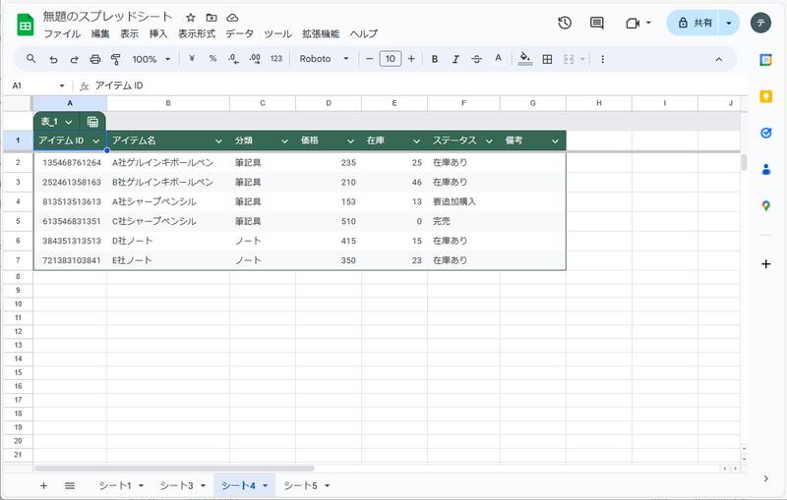Screen dimensions: 787x500
Task: Select the paint format tool
Action: pyautogui.click(x=116, y=59)
